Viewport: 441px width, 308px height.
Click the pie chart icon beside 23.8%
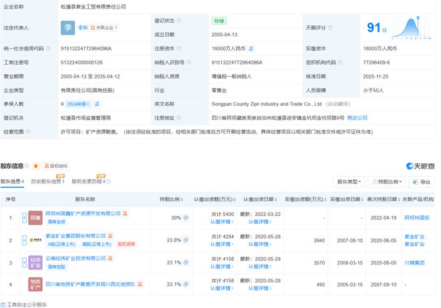point(186,239)
